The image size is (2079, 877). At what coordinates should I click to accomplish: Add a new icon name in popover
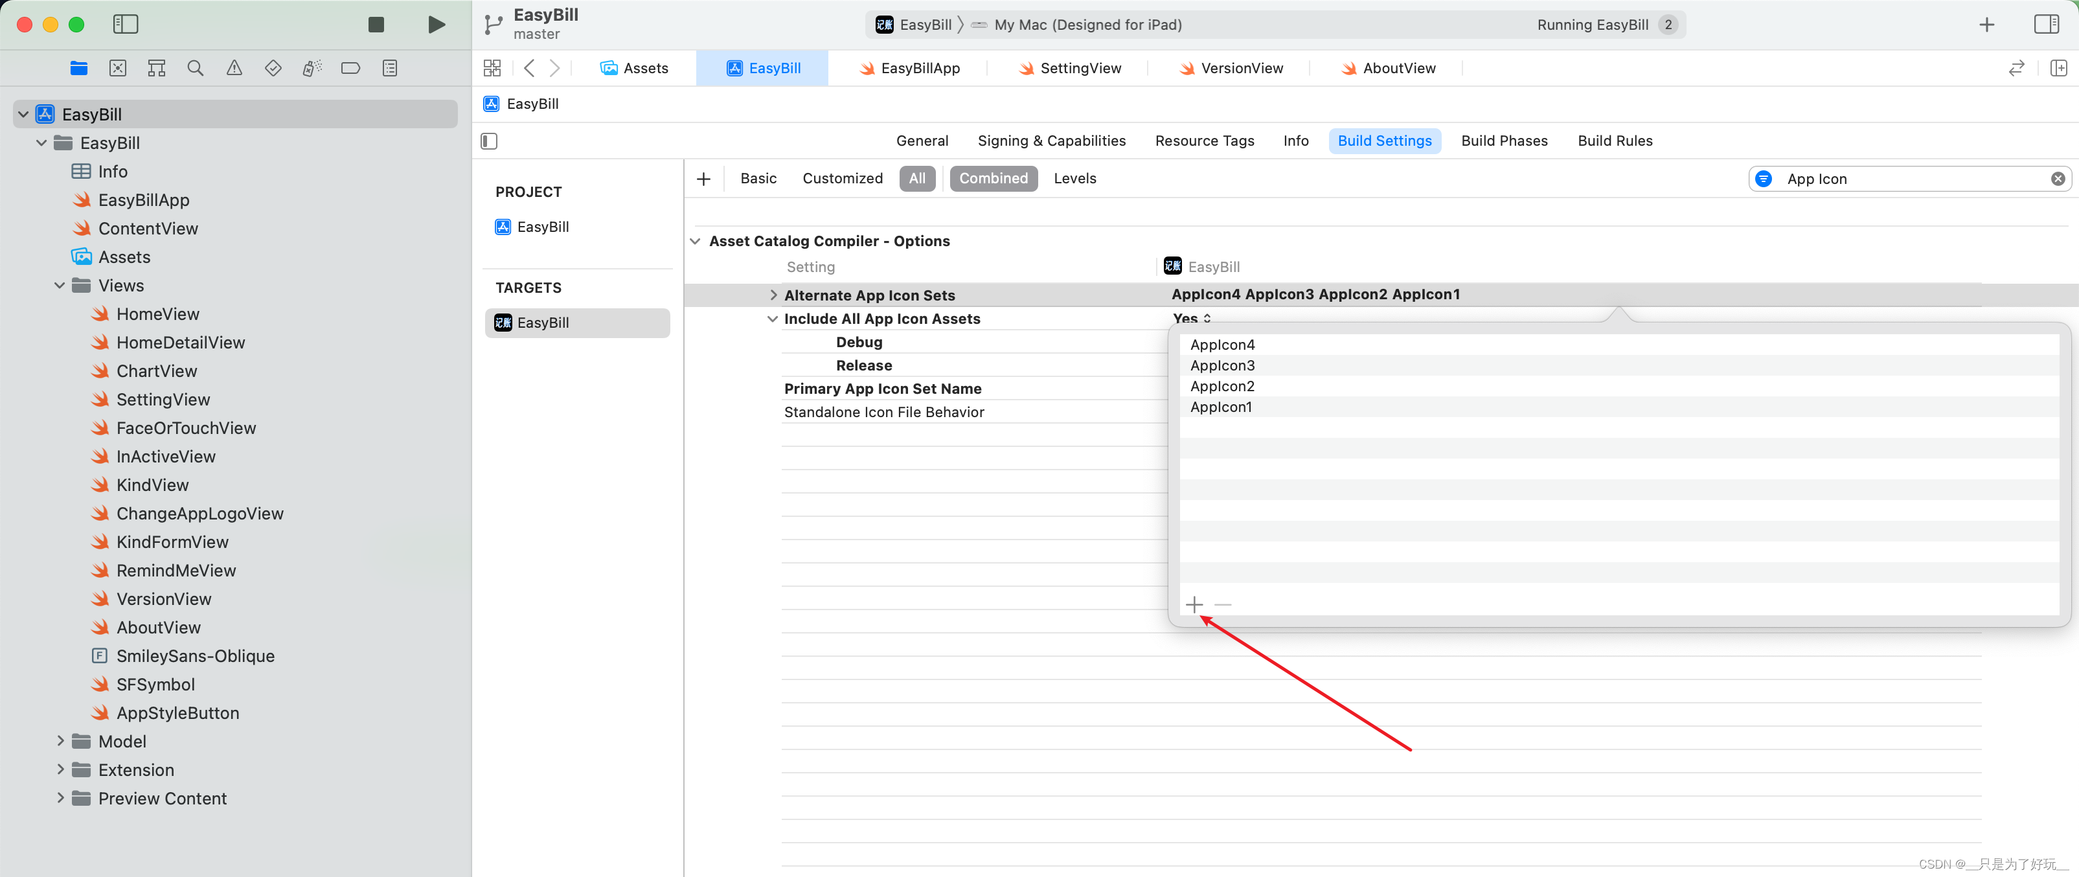click(1194, 604)
